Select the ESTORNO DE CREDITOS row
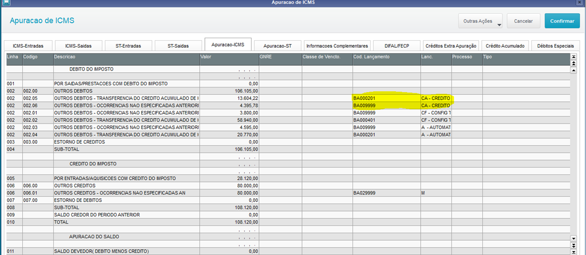 pyautogui.click(x=288, y=142)
